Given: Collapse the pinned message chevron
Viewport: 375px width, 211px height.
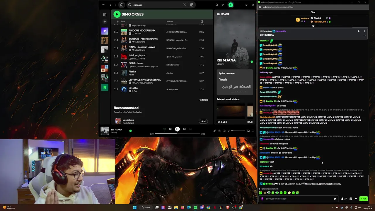Looking at the screenshot, I should click(364, 36).
